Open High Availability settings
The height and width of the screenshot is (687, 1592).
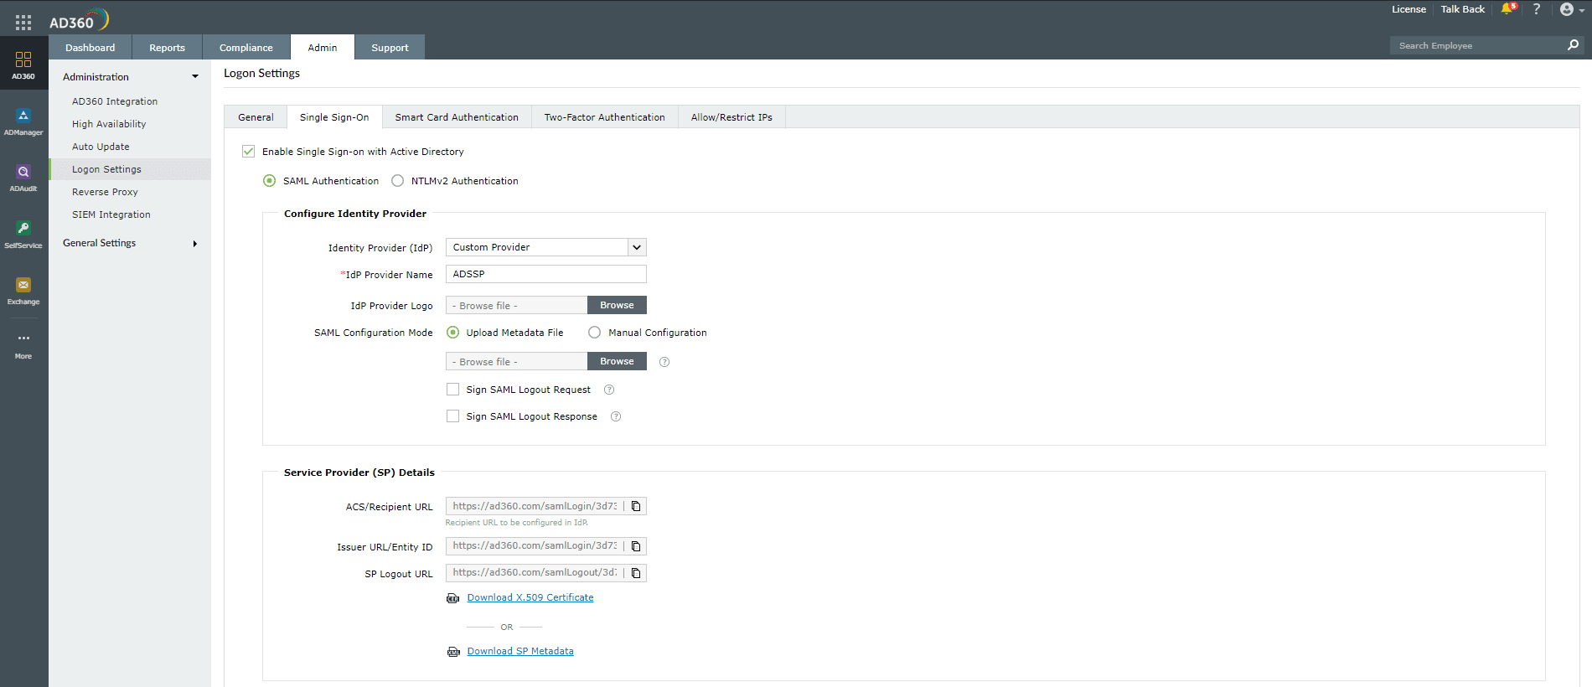point(109,124)
